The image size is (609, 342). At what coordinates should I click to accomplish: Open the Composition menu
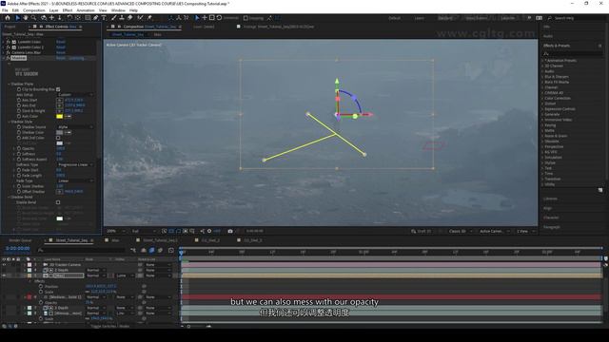click(34, 10)
